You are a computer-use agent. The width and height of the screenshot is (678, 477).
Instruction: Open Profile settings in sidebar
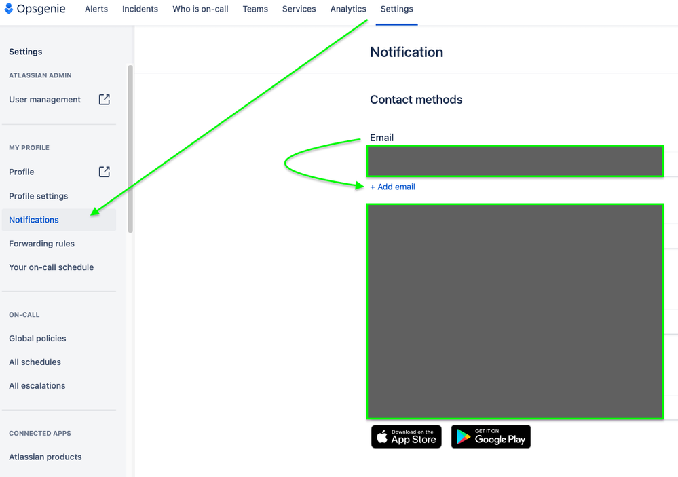[x=39, y=196]
